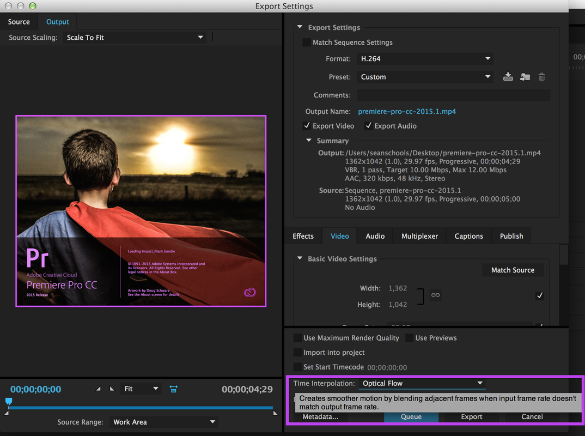This screenshot has width=585, height=436.
Task: Toggle the width-height link icon
Action: (435, 295)
